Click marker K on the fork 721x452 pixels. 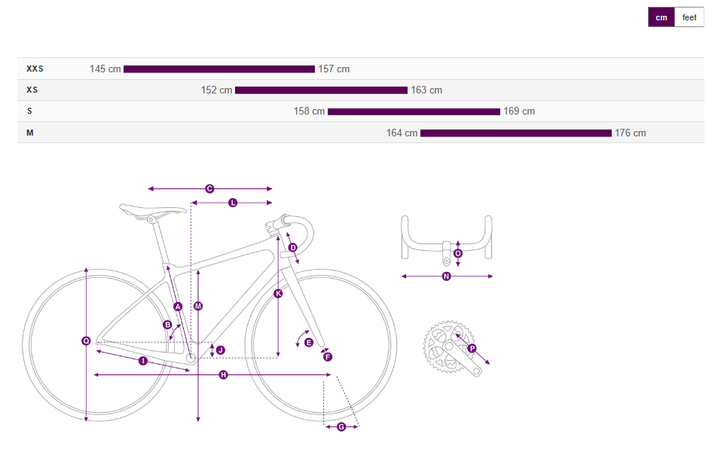(278, 293)
